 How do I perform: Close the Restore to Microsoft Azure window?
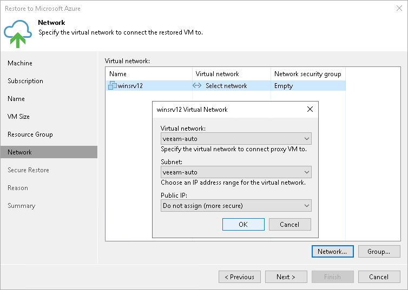(x=399, y=8)
